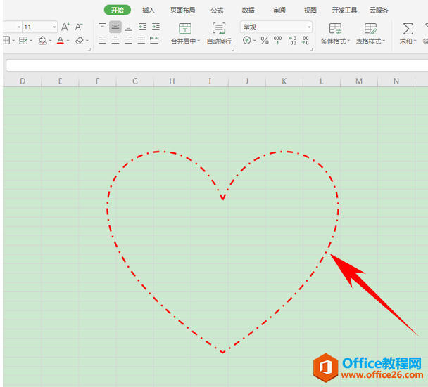The image size is (428, 387).
Task: Click the formula bar input
Action: (217, 65)
